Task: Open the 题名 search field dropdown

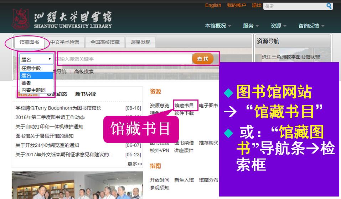Action: click(x=36, y=59)
